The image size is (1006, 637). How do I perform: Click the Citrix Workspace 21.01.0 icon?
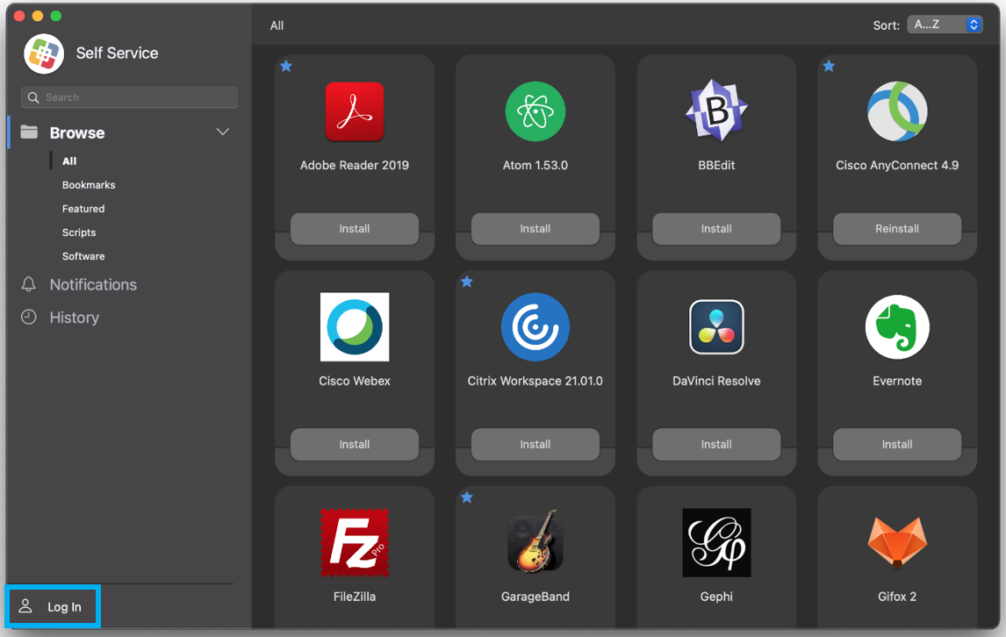click(535, 327)
